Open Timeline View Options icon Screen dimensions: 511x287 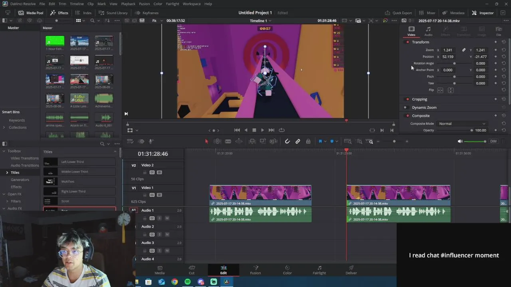tap(130, 142)
